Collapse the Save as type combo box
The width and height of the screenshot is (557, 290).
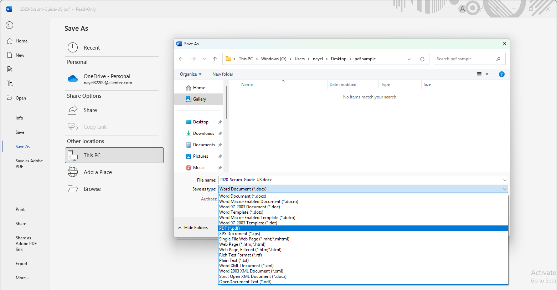click(363, 189)
